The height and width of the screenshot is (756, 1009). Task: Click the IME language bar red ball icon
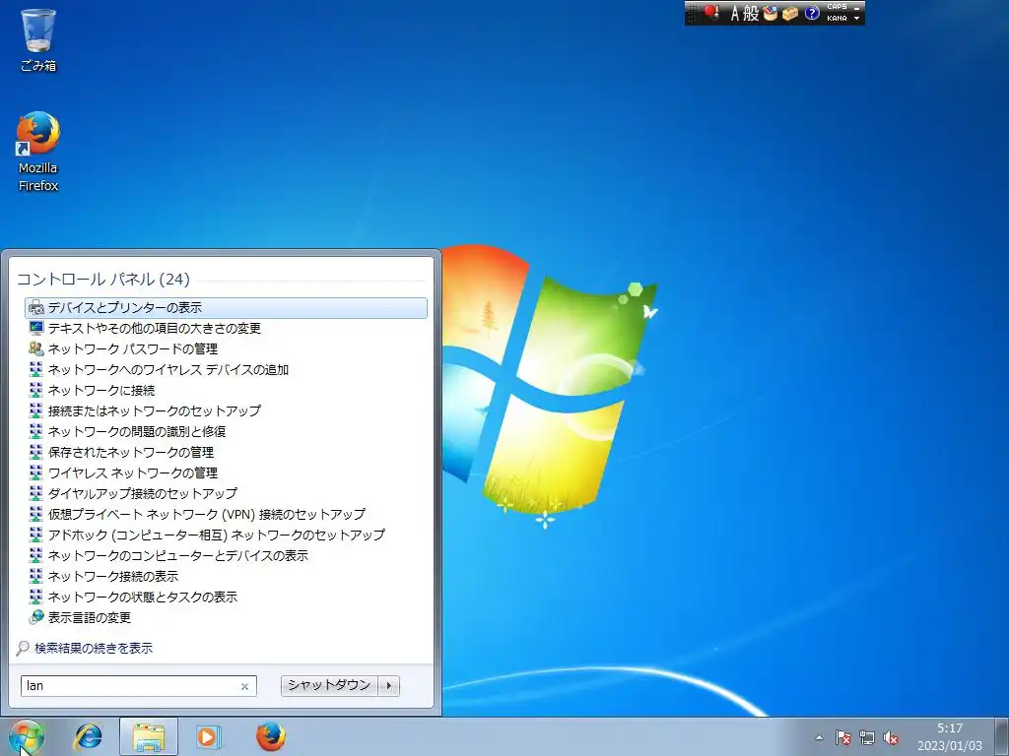[x=711, y=13]
